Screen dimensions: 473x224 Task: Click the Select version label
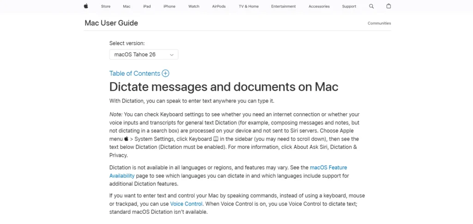127,43
